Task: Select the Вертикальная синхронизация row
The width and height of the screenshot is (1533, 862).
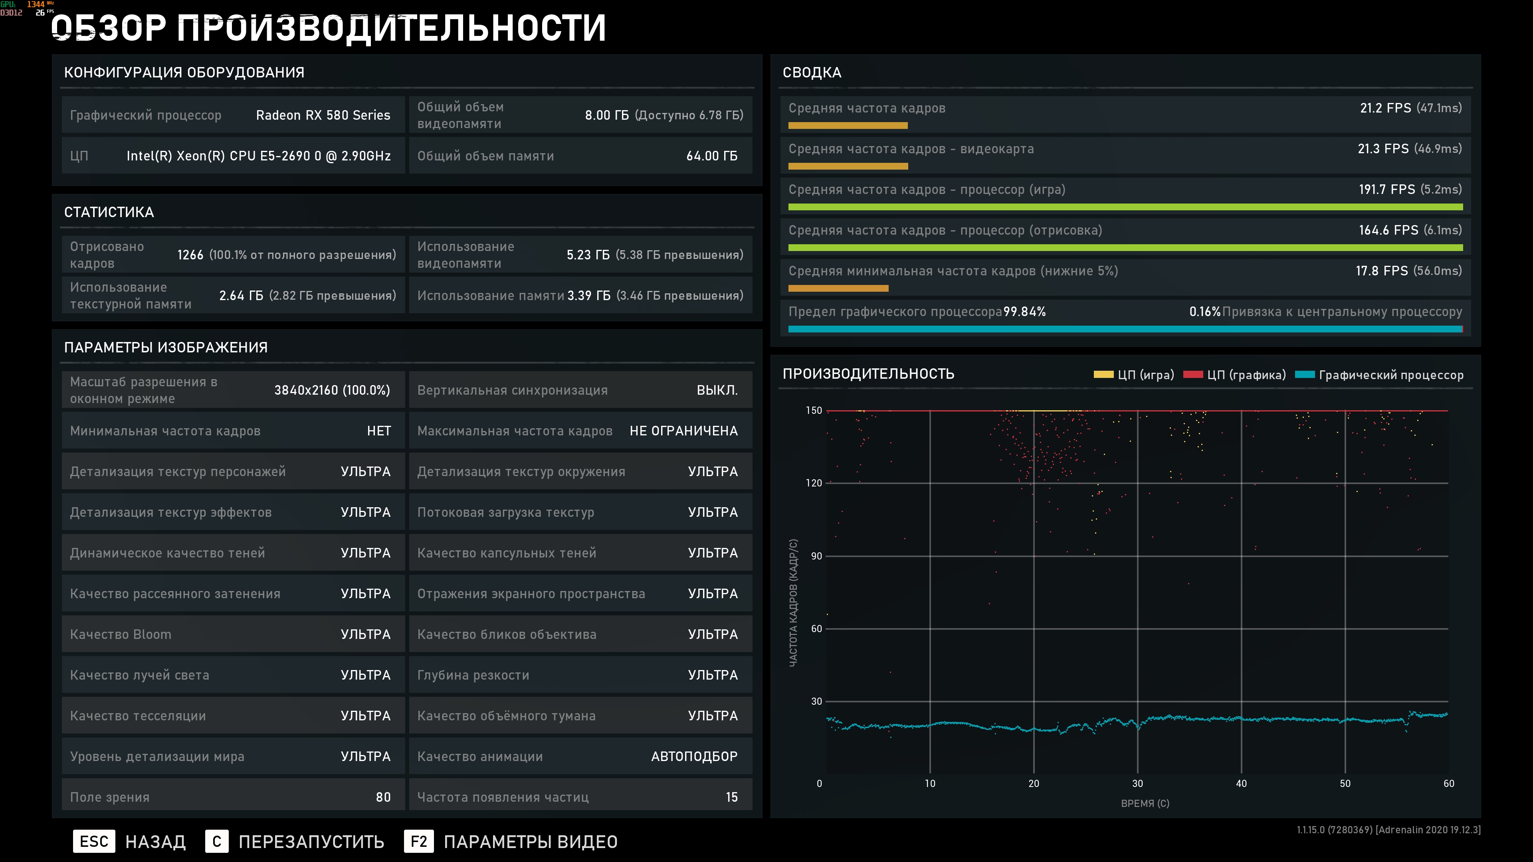Action: [580, 390]
